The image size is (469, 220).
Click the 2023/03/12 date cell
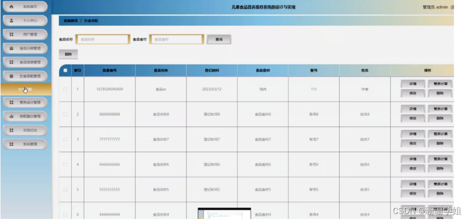pyautogui.click(x=212, y=89)
